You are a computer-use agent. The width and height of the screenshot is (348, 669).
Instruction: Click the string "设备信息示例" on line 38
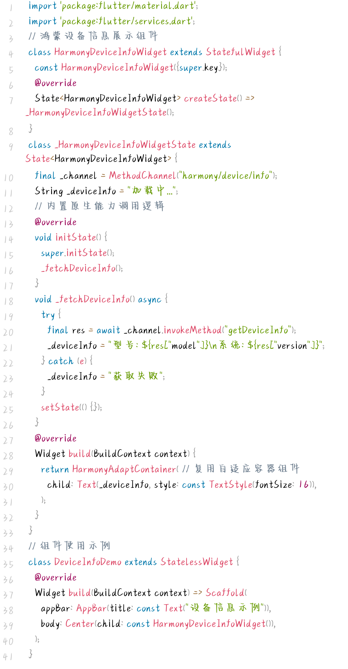(x=225, y=608)
